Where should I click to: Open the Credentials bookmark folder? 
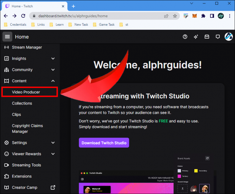[15, 25]
